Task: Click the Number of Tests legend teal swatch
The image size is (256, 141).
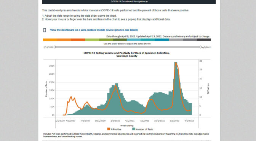Action: [134, 129]
